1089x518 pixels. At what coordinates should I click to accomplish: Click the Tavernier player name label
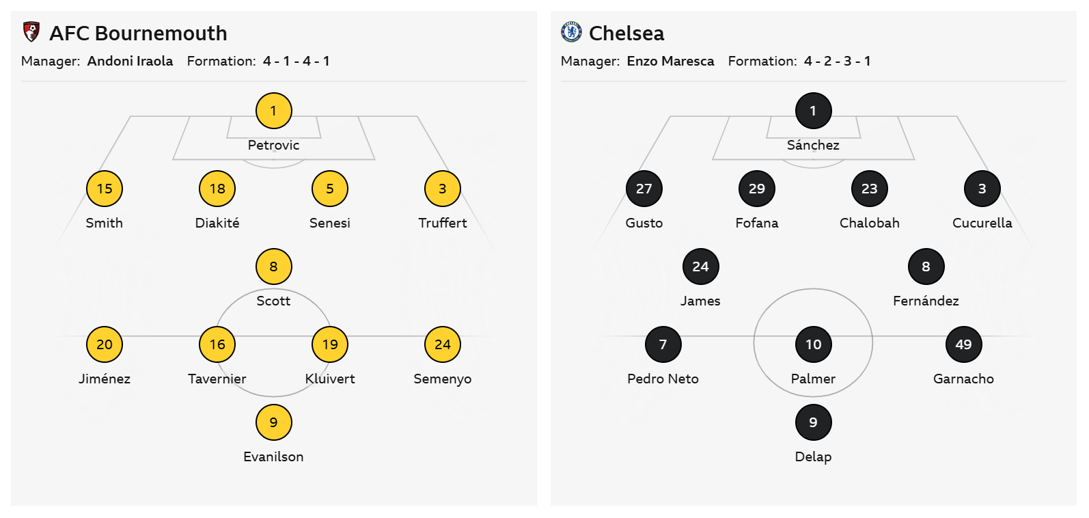point(217,379)
